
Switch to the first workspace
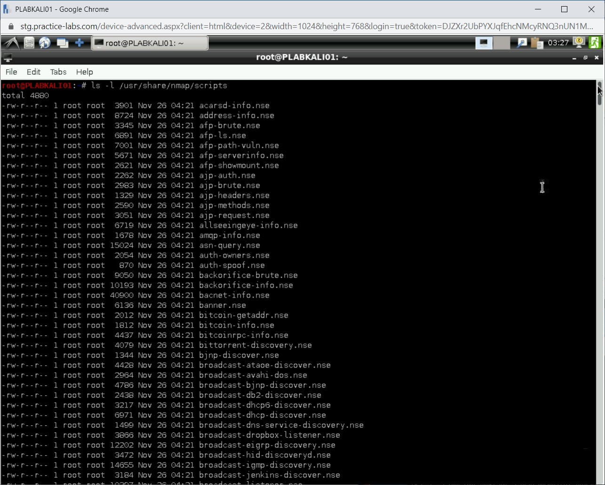[x=484, y=43]
